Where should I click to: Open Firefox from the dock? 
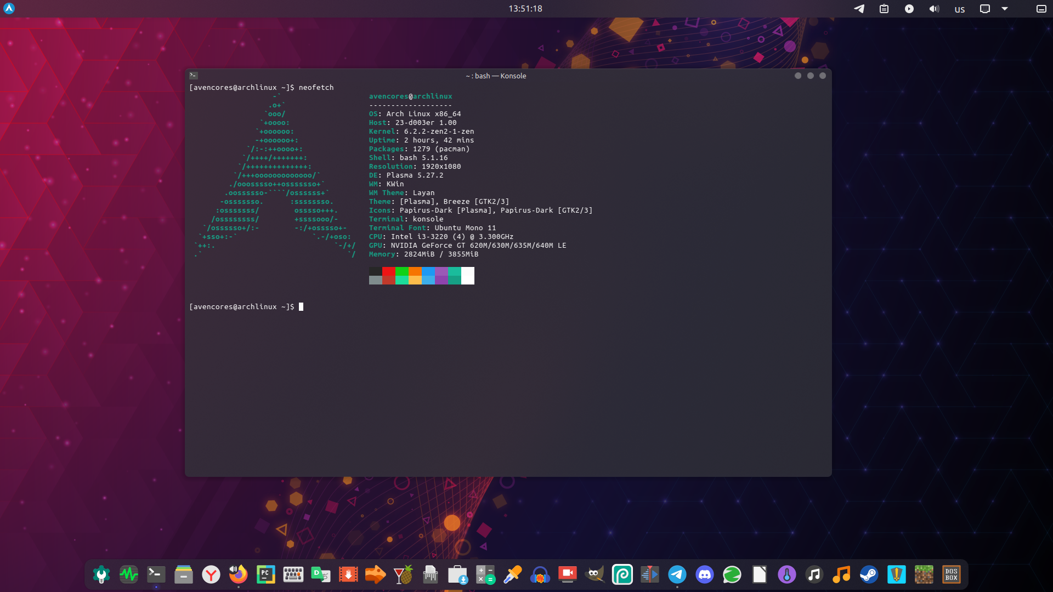[x=238, y=574]
